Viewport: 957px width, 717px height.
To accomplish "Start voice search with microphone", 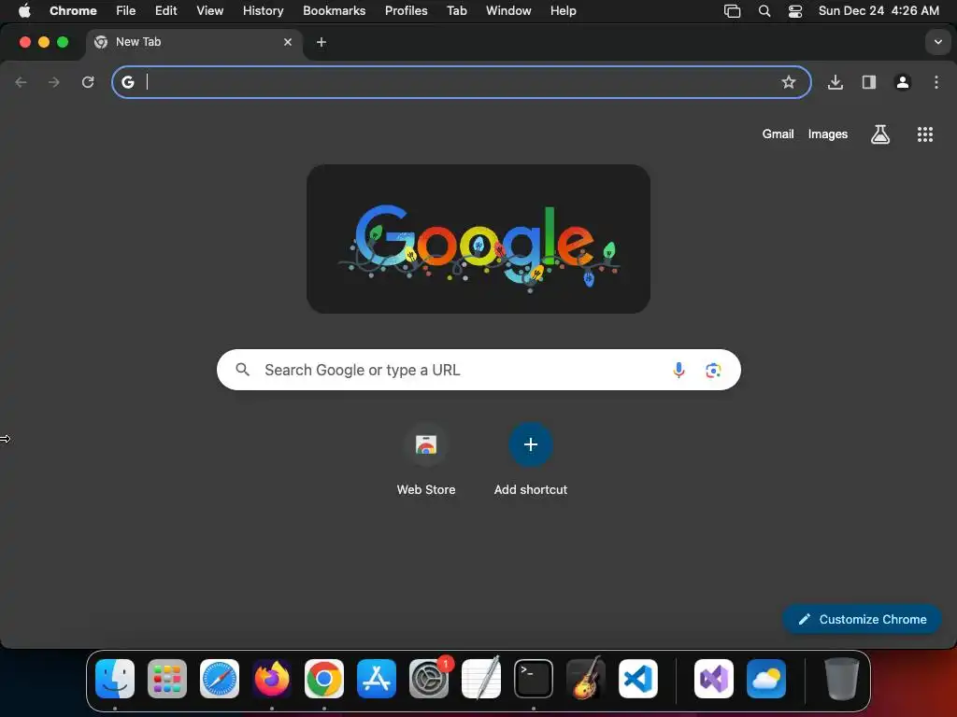I will 678,370.
